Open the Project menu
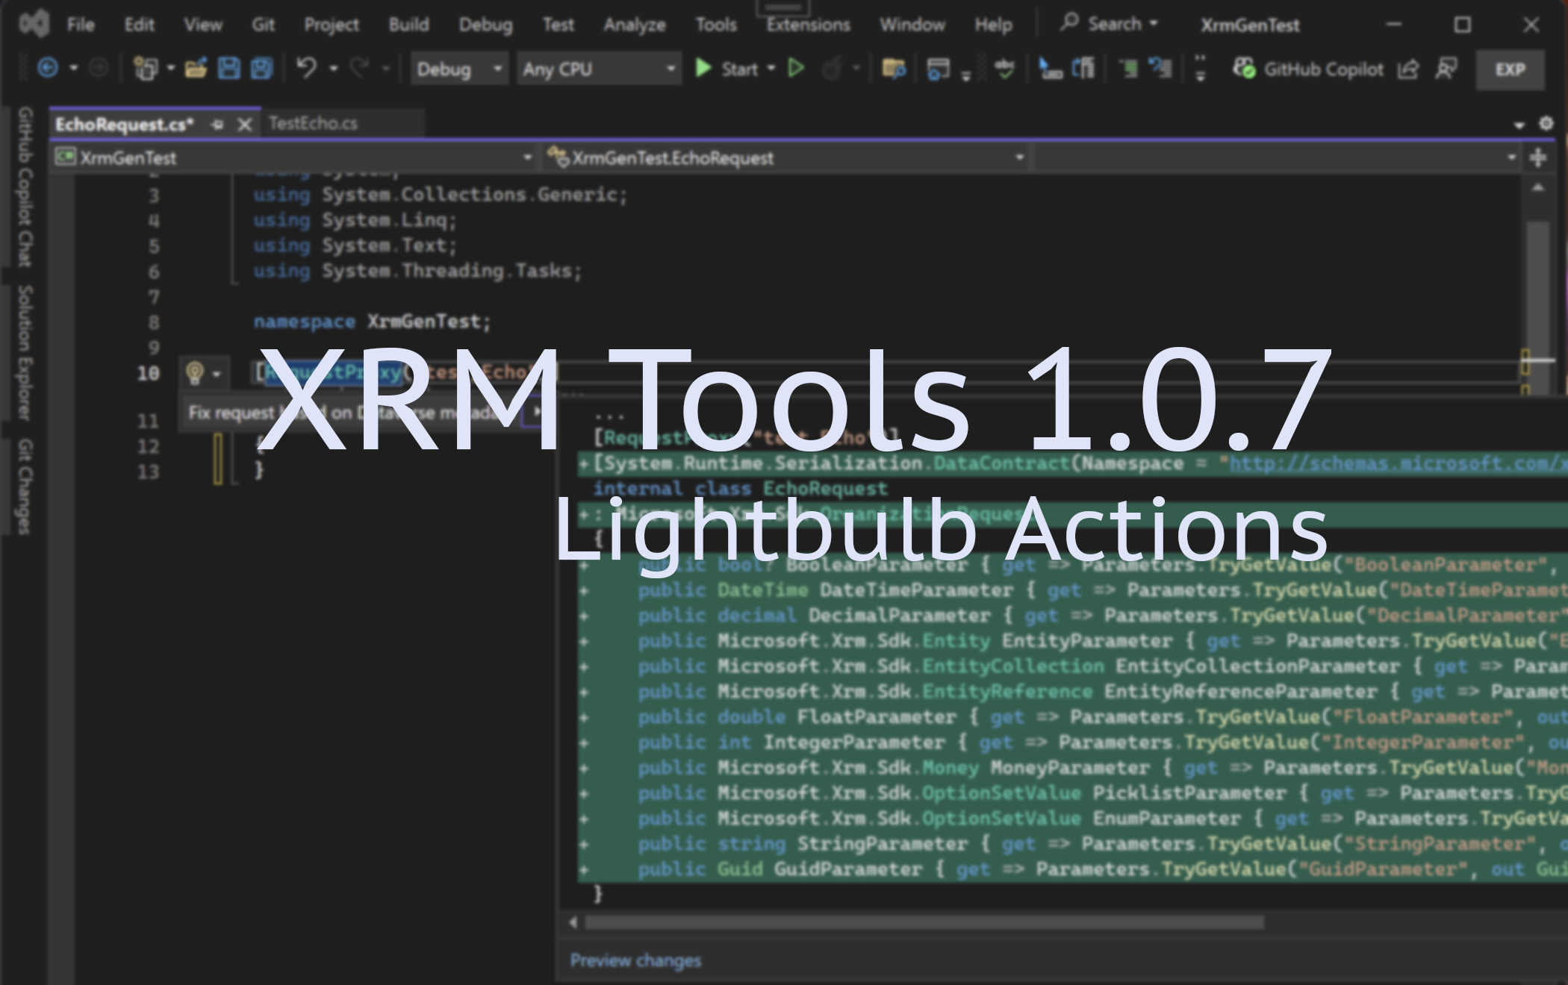 pos(332,25)
